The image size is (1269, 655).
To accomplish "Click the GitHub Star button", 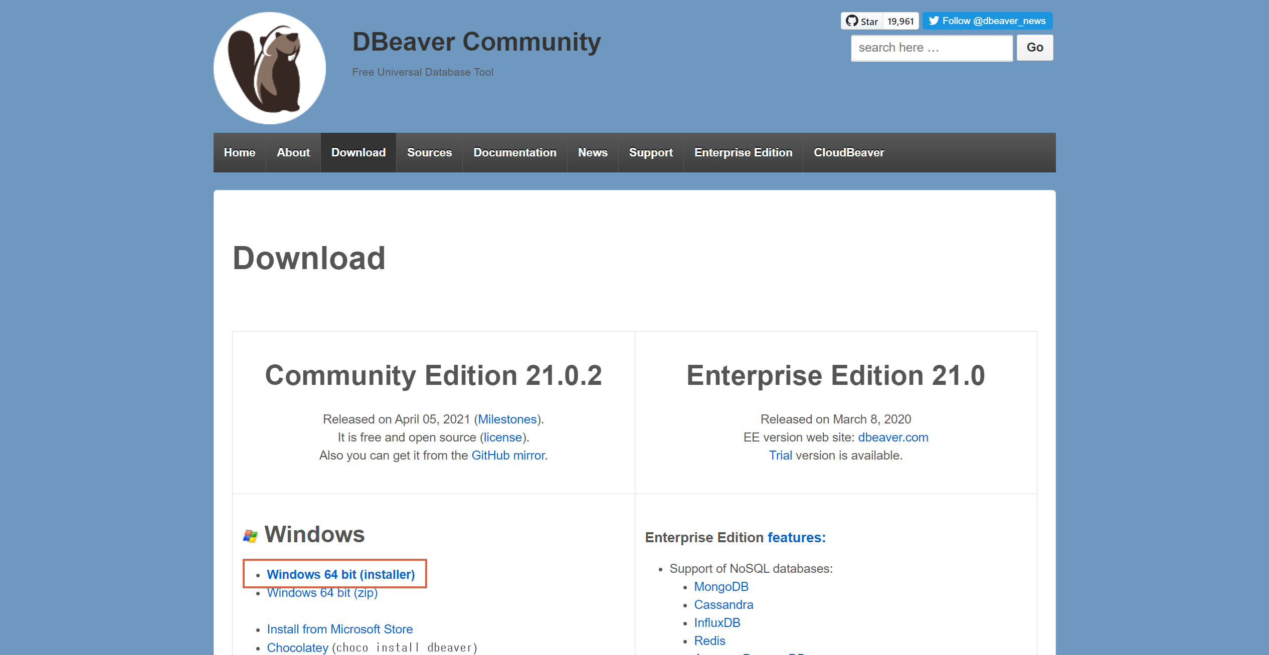I will 862,21.
